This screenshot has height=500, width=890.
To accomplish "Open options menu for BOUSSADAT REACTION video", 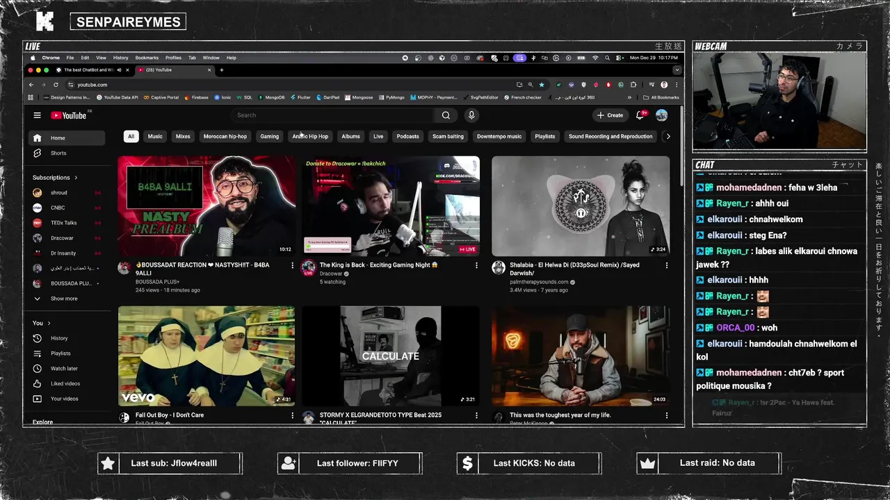I will pyautogui.click(x=293, y=265).
